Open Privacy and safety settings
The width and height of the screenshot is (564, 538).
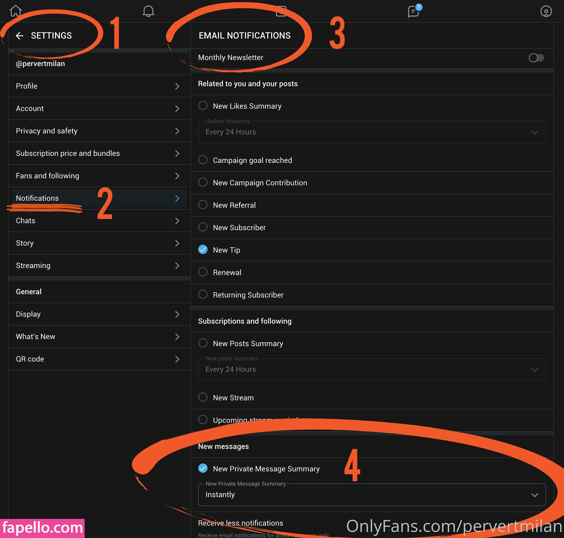pos(99,131)
